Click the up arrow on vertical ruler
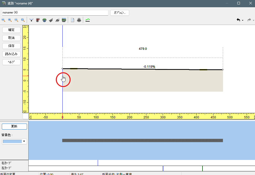 click(25, 27)
